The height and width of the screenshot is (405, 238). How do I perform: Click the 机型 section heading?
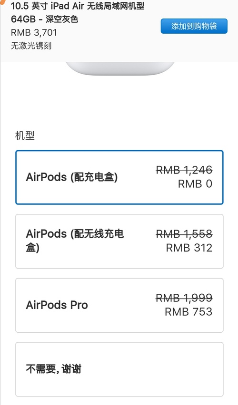(x=25, y=135)
